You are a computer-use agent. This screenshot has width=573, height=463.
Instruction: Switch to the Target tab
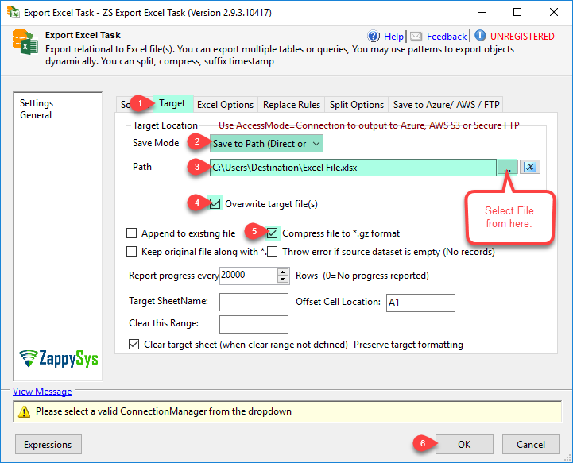[x=172, y=103]
